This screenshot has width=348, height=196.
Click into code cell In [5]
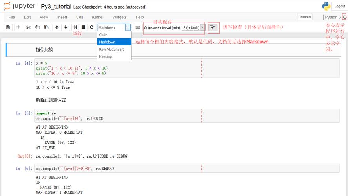[187, 116]
